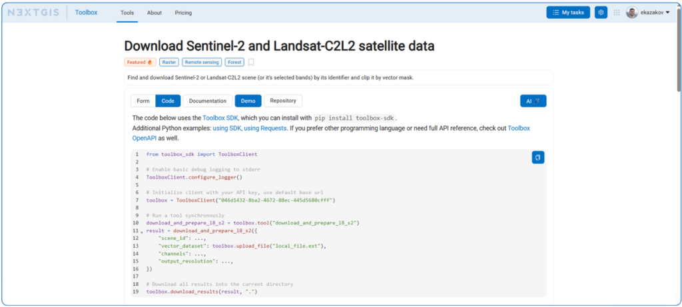This screenshot has width=682, height=307.
Task: Open the settings gear button
Action: coord(601,13)
